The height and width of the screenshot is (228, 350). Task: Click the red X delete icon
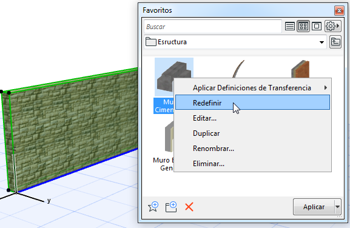point(189,207)
